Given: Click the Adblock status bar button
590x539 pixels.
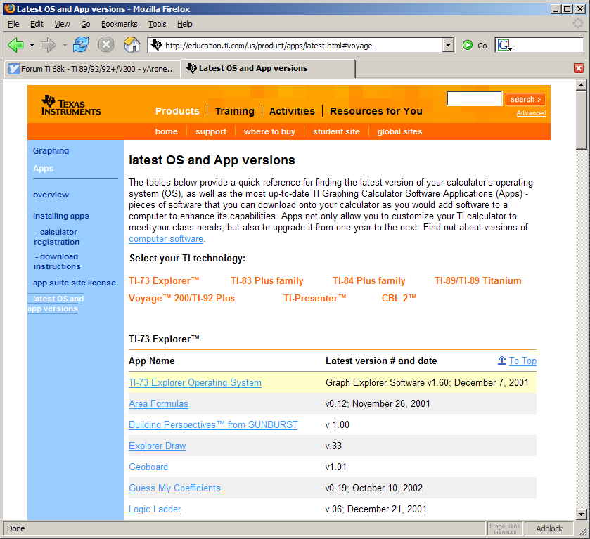Looking at the screenshot, I should point(549,528).
